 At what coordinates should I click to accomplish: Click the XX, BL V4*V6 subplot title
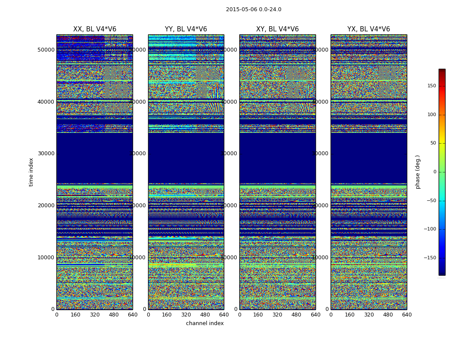pyautogui.click(x=95, y=29)
